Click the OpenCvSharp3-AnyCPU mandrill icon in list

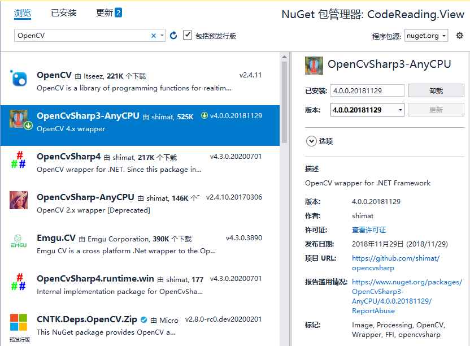coord(19,119)
